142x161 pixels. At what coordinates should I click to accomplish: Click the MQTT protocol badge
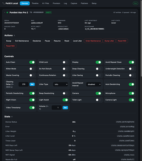(x=48, y=13)
